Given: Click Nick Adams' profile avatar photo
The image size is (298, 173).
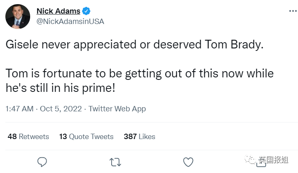Looking at the screenshot, I should [x=18, y=17].
